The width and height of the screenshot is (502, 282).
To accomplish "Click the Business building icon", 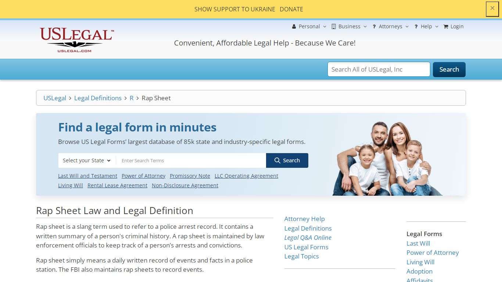I will pos(334,26).
